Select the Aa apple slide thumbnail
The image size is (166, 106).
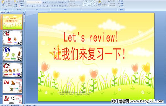point(12,38)
